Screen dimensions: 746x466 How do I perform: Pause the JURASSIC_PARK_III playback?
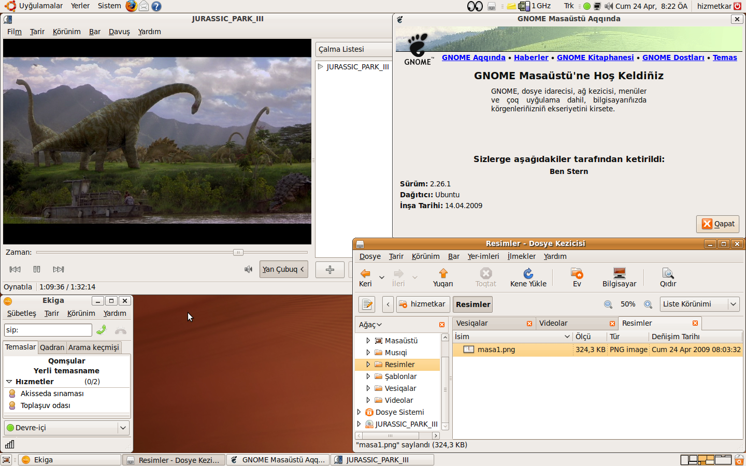(37, 269)
